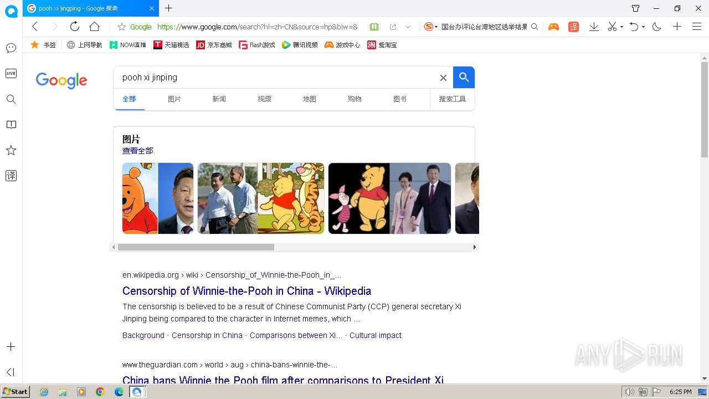Click the Google logo
This screenshot has height=399, width=709.
pos(61,80)
